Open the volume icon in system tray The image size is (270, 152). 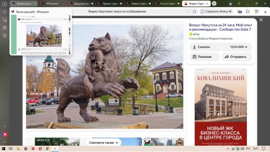click(242, 149)
